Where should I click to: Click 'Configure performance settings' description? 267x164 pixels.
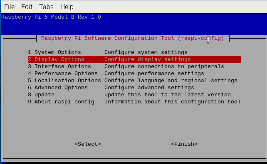pyautogui.click(x=154, y=73)
